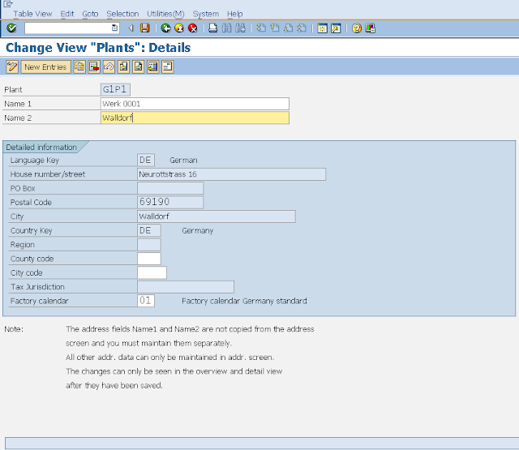Viewport: 519px width, 450px height.
Task: Click the Postal Code field 69190
Action: pyautogui.click(x=170, y=202)
